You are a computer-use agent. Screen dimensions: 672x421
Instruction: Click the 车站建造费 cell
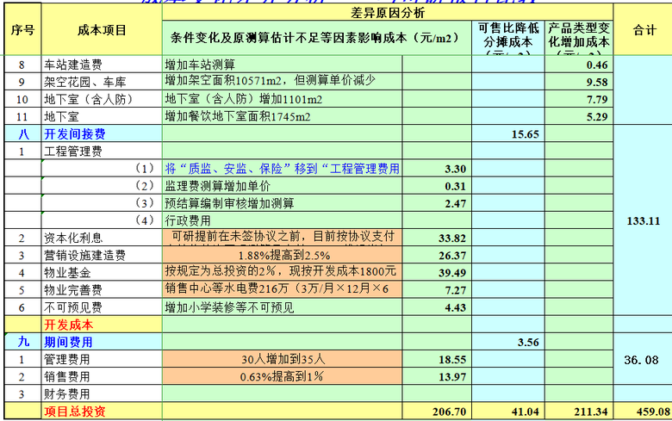tap(101, 65)
